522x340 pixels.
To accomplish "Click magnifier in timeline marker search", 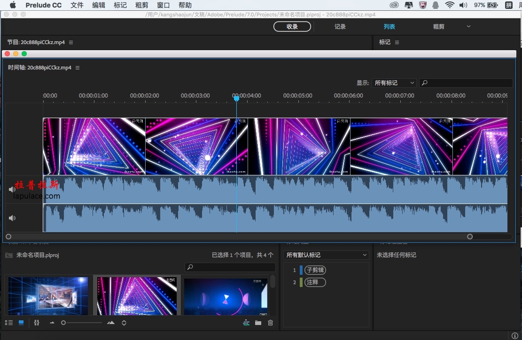I will pos(425,83).
